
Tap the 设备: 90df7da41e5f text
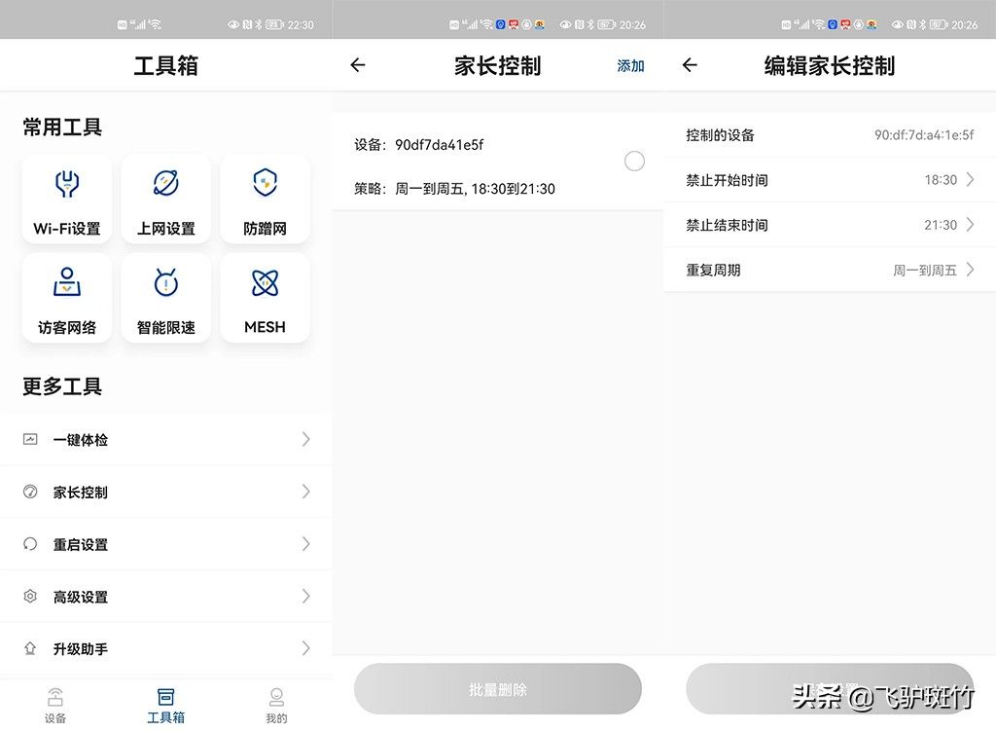(x=418, y=145)
